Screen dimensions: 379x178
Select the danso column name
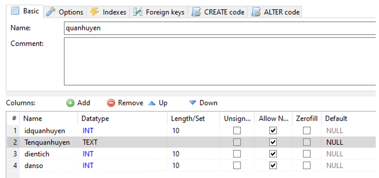tap(33, 165)
